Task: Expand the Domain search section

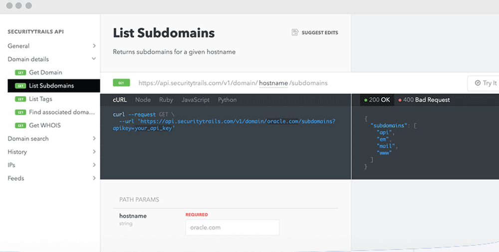Action: coord(94,138)
